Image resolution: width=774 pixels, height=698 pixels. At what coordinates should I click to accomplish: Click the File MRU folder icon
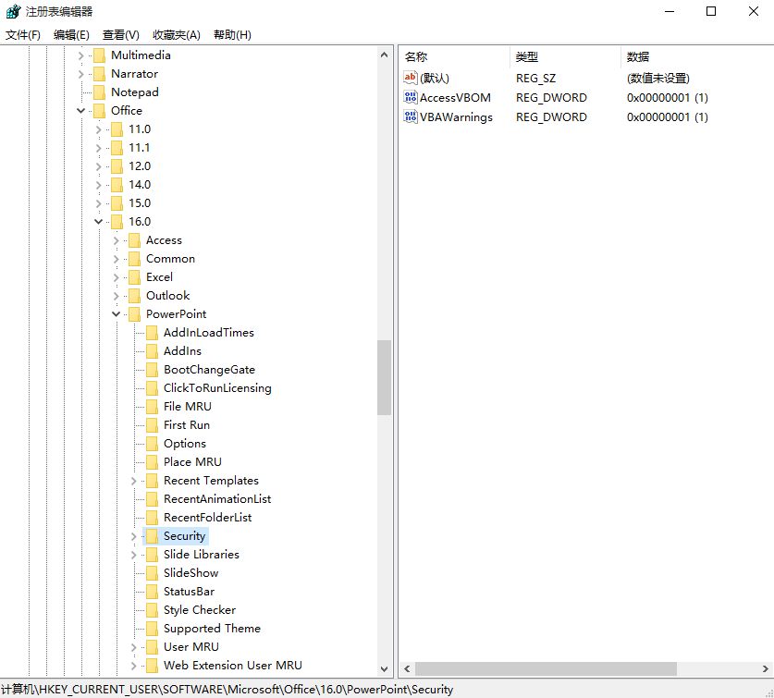(x=152, y=407)
